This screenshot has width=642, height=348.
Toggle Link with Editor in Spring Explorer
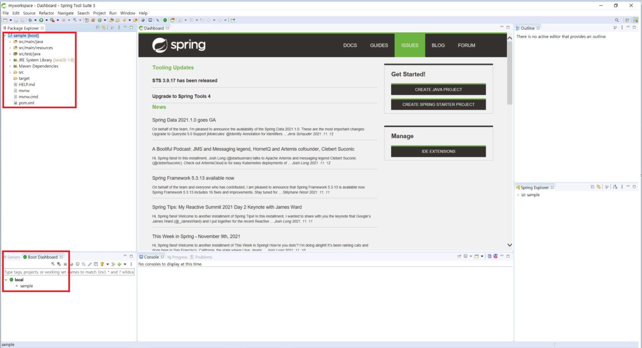pyautogui.click(x=599, y=187)
